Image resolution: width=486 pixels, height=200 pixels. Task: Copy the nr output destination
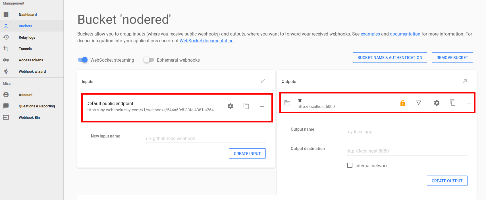point(453,103)
